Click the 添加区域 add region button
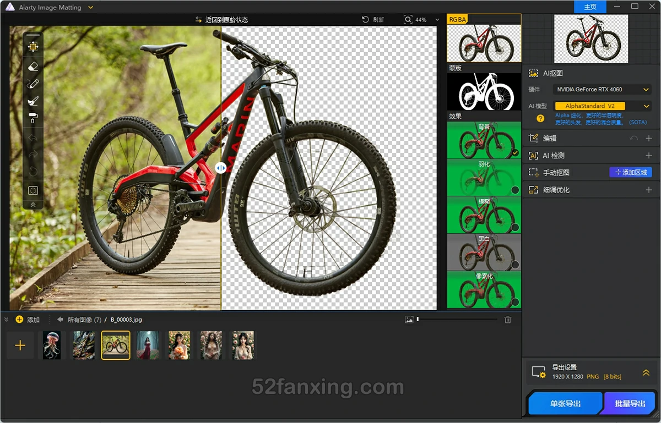 click(x=631, y=172)
